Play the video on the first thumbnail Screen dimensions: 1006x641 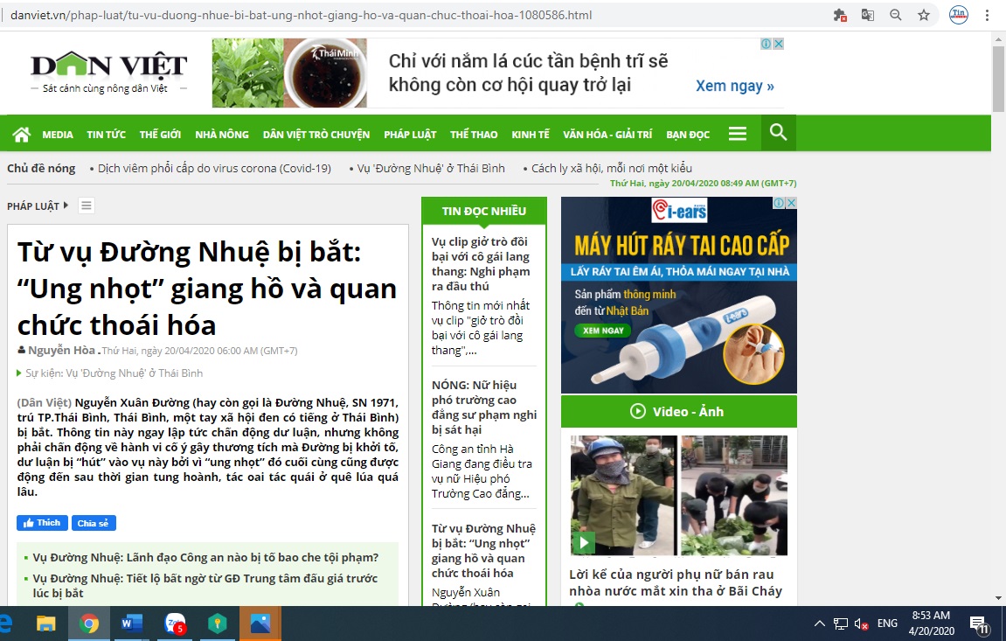click(x=584, y=542)
